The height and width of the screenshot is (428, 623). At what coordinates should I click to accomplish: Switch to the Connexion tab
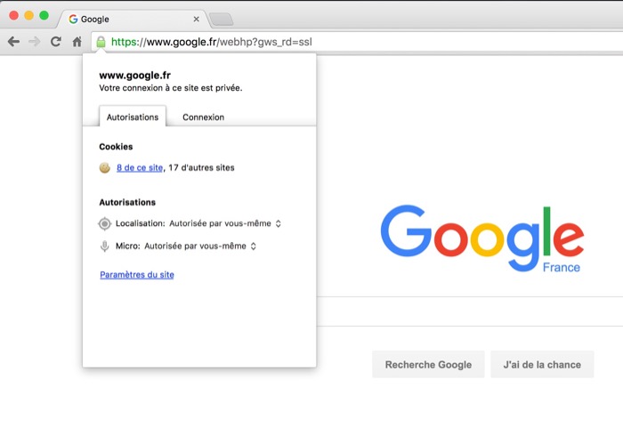point(203,117)
